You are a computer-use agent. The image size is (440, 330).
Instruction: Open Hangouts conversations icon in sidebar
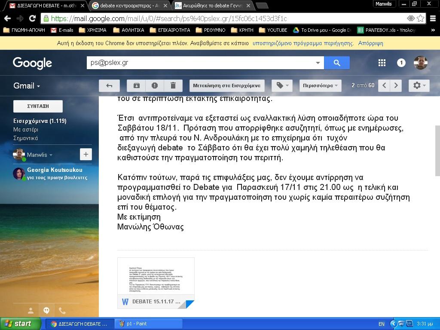tap(46, 310)
